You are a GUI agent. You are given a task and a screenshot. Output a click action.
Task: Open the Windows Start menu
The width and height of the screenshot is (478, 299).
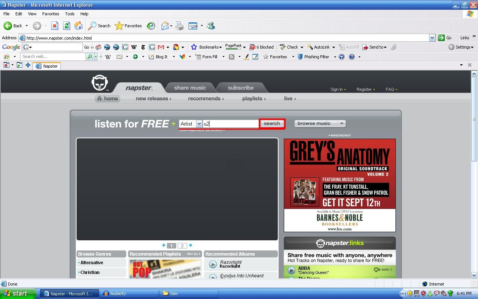18,294
